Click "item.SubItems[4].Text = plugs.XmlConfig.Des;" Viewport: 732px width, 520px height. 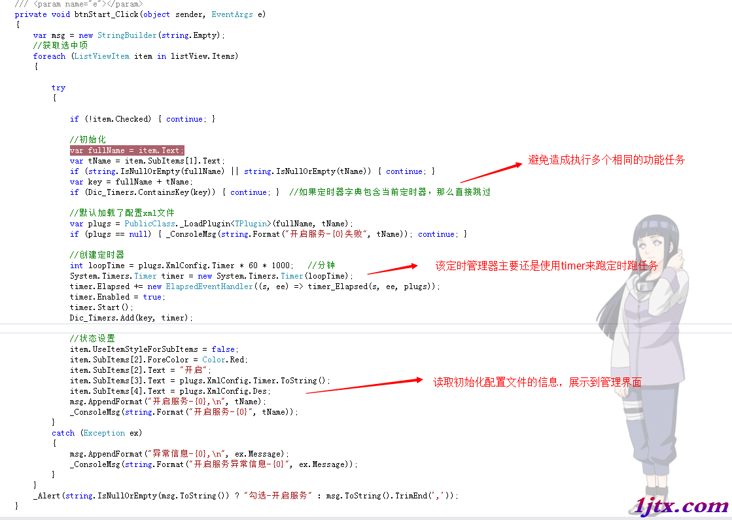point(170,391)
